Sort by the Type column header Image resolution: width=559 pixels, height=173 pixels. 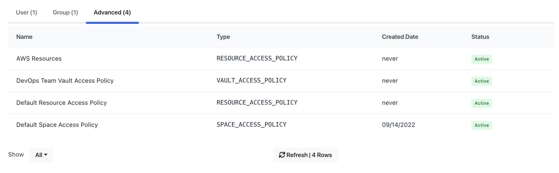pyautogui.click(x=223, y=37)
